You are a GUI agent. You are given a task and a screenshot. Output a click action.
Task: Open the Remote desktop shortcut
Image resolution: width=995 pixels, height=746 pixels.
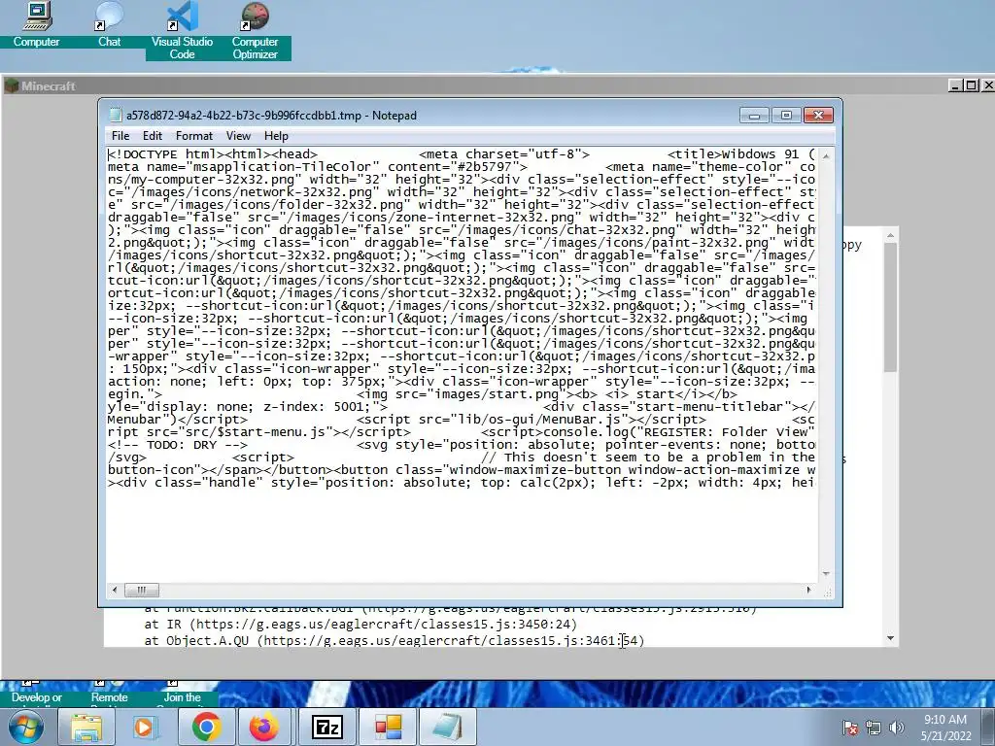pos(109,693)
